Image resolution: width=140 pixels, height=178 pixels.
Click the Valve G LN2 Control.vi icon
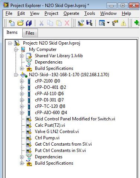pos(29,132)
